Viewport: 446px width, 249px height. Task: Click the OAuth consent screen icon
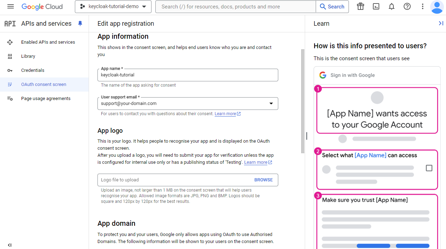(10, 85)
